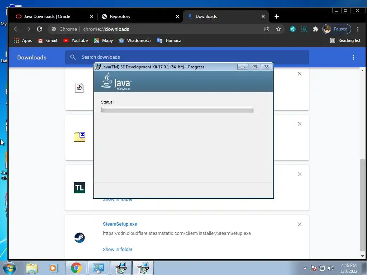Click the Search downloads field
Viewport: 367px width, 275px height.
(187, 57)
